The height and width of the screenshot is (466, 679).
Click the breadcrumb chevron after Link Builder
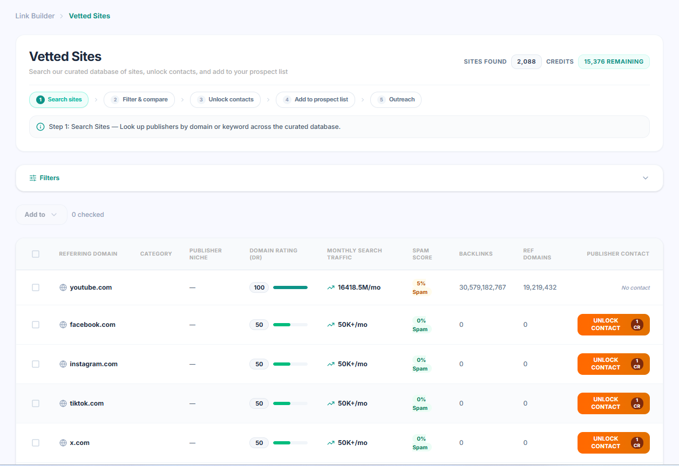click(62, 16)
